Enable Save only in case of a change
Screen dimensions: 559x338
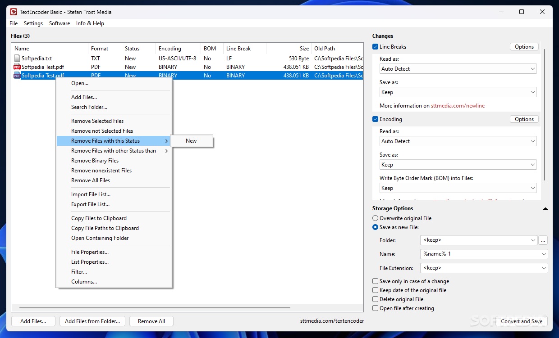point(376,281)
